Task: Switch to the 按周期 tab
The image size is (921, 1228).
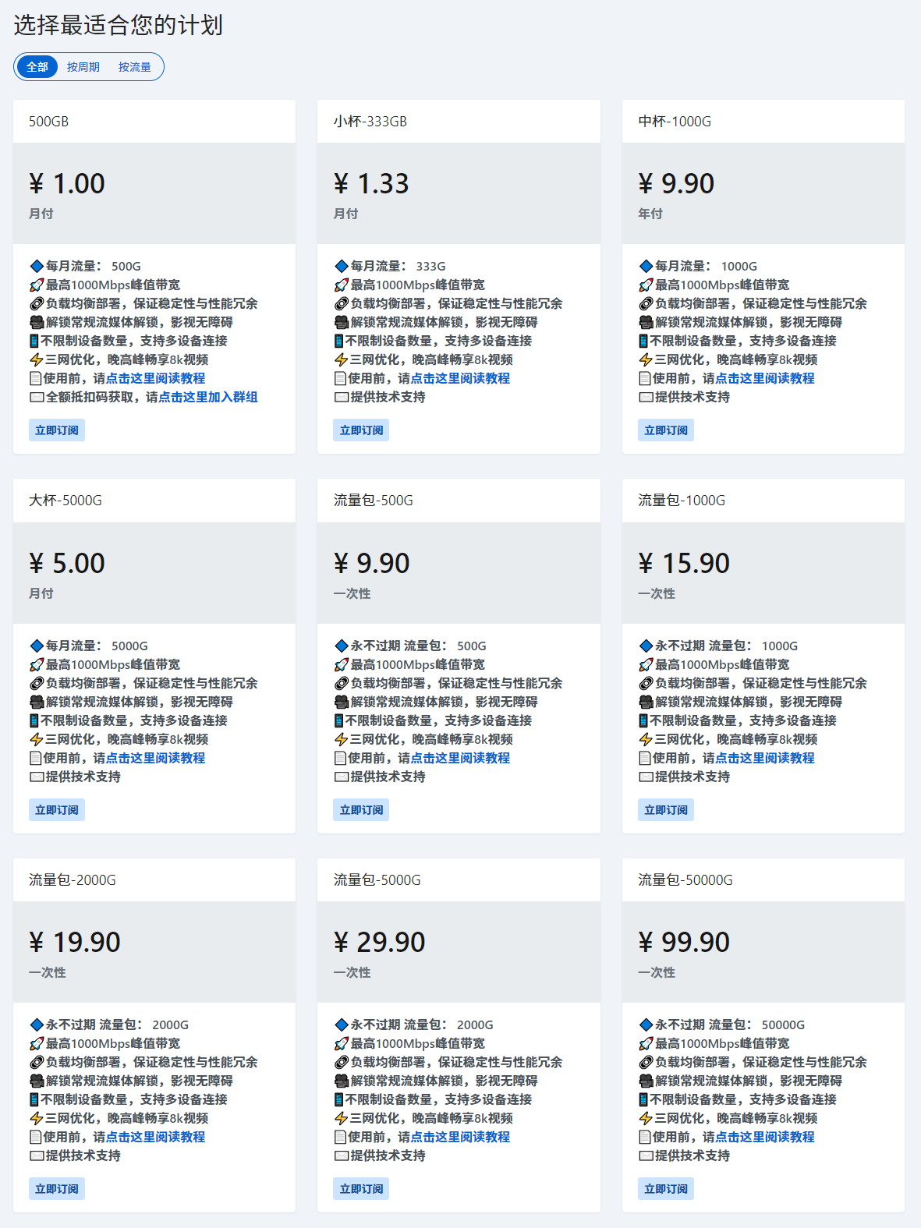Action: coord(83,67)
